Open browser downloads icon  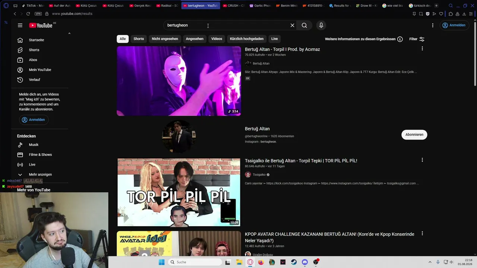[464, 14]
